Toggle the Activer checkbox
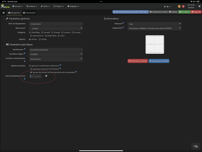The width and height of the screenshot is (202, 152). pos(30,39)
